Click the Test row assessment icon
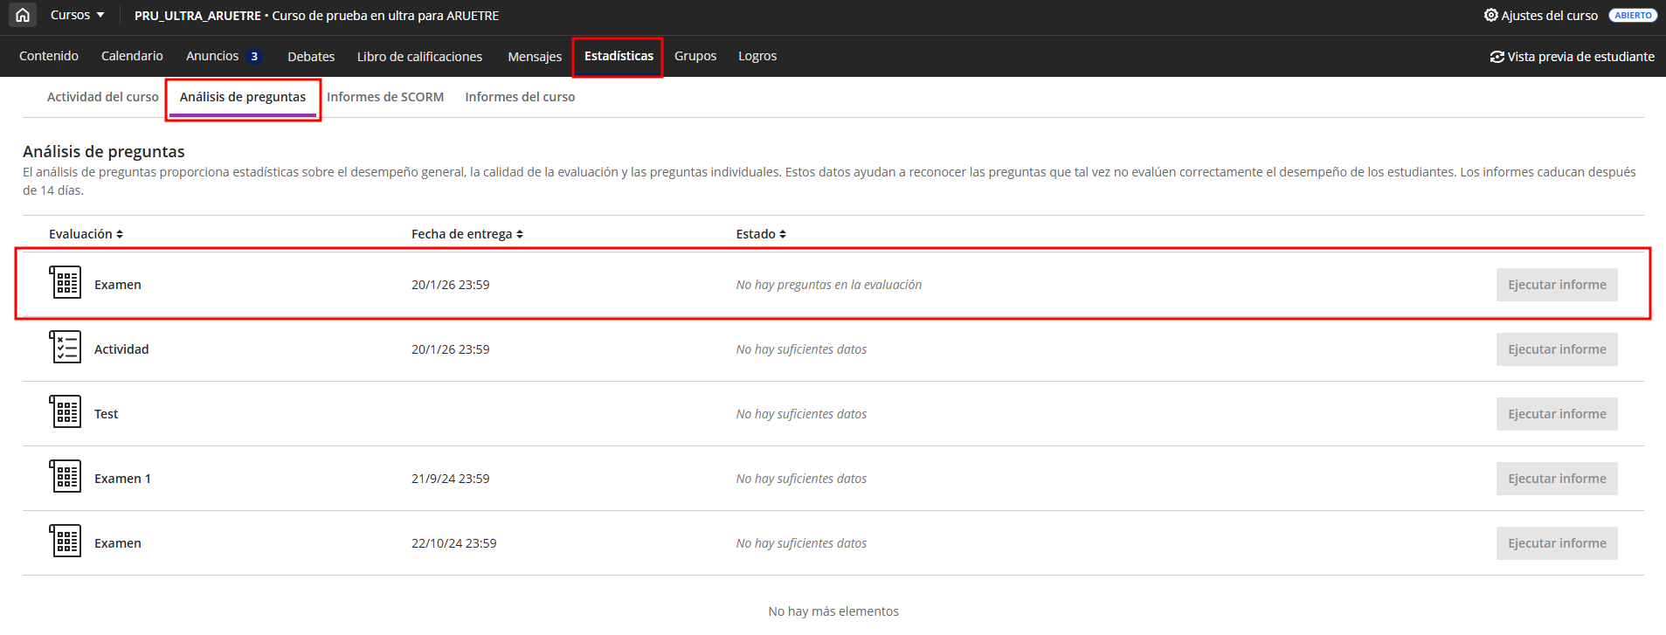This screenshot has width=1666, height=635. pos(66,412)
